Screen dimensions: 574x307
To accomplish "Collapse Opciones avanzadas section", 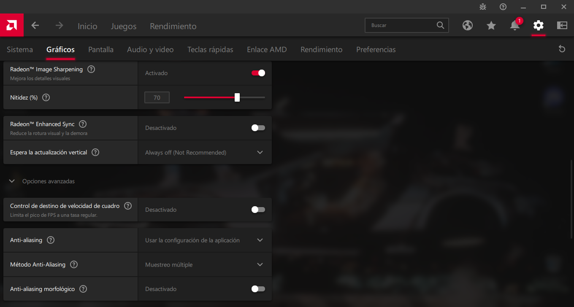I will 42,181.
